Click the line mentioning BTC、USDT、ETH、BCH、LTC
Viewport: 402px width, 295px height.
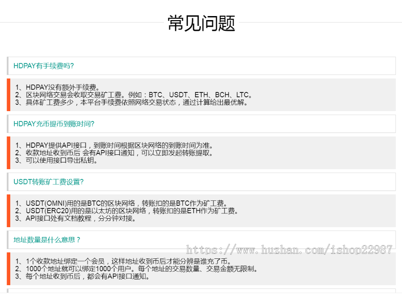click(x=134, y=95)
